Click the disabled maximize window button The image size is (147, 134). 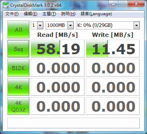point(123,4)
